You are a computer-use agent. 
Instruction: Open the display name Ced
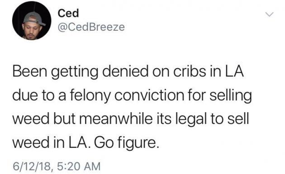(68, 13)
